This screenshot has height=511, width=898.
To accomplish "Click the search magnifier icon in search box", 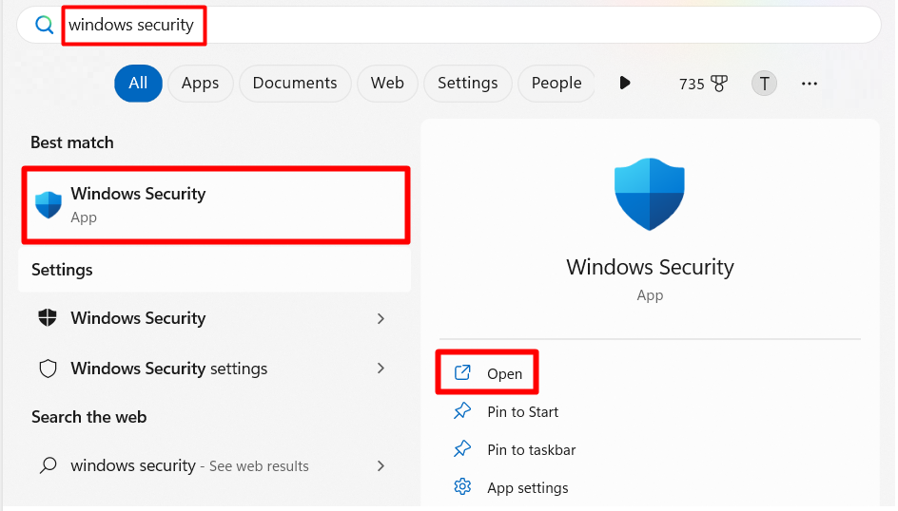I will tap(44, 25).
